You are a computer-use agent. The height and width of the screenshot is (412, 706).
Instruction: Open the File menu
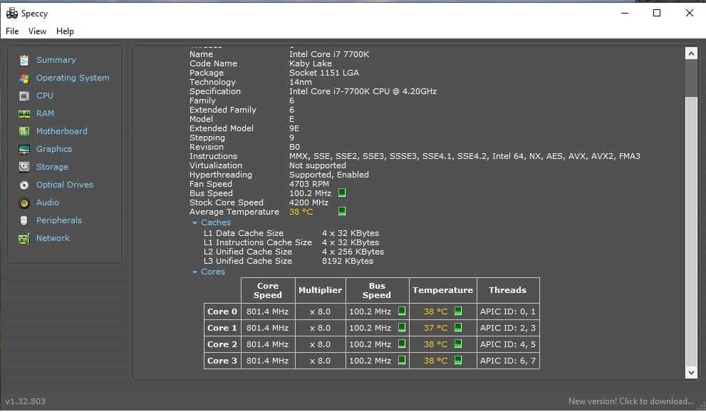[12, 31]
